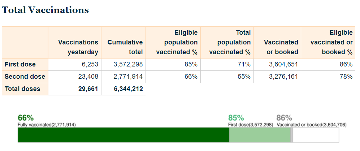
Task: Click the 78% eligible booked cell
Action: [346, 77]
